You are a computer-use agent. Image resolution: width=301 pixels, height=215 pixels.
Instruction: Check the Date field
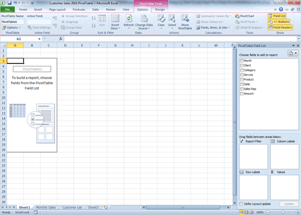click(x=241, y=84)
